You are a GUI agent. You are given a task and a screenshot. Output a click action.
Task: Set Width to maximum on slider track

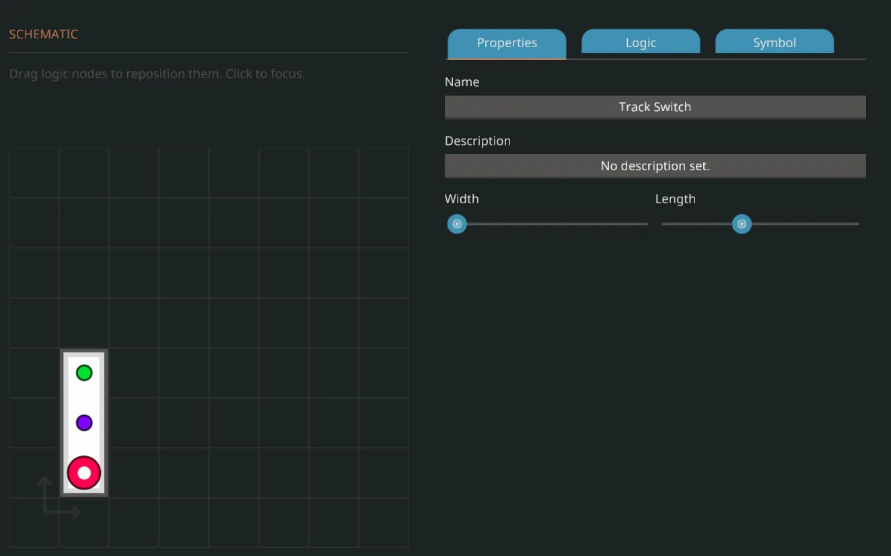pos(646,224)
